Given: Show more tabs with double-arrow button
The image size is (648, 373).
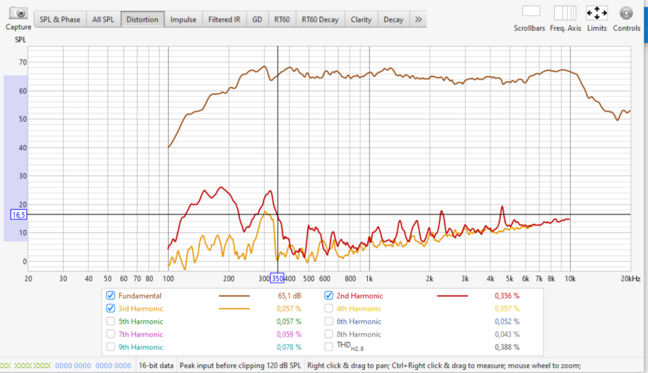Looking at the screenshot, I should pyautogui.click(x=418, y=19).
